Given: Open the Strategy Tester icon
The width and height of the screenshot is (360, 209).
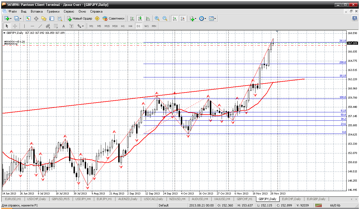Looking at the screenshot, I should point(60,18).
